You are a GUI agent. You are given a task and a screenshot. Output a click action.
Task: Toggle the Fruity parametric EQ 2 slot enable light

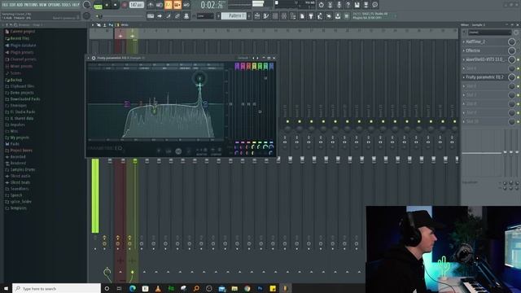(x=519, y=77)
